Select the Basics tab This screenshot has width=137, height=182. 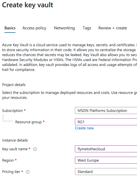coord(10,28)
